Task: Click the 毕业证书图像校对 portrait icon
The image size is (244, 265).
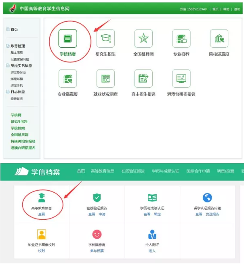Action: point(42,234)
